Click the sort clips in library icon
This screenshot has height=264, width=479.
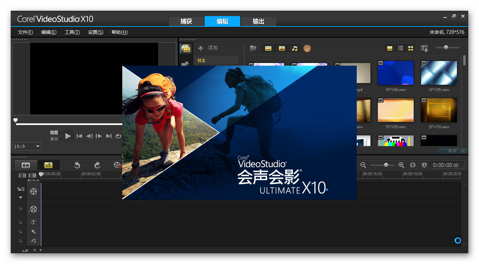click(x=424, y=49)
